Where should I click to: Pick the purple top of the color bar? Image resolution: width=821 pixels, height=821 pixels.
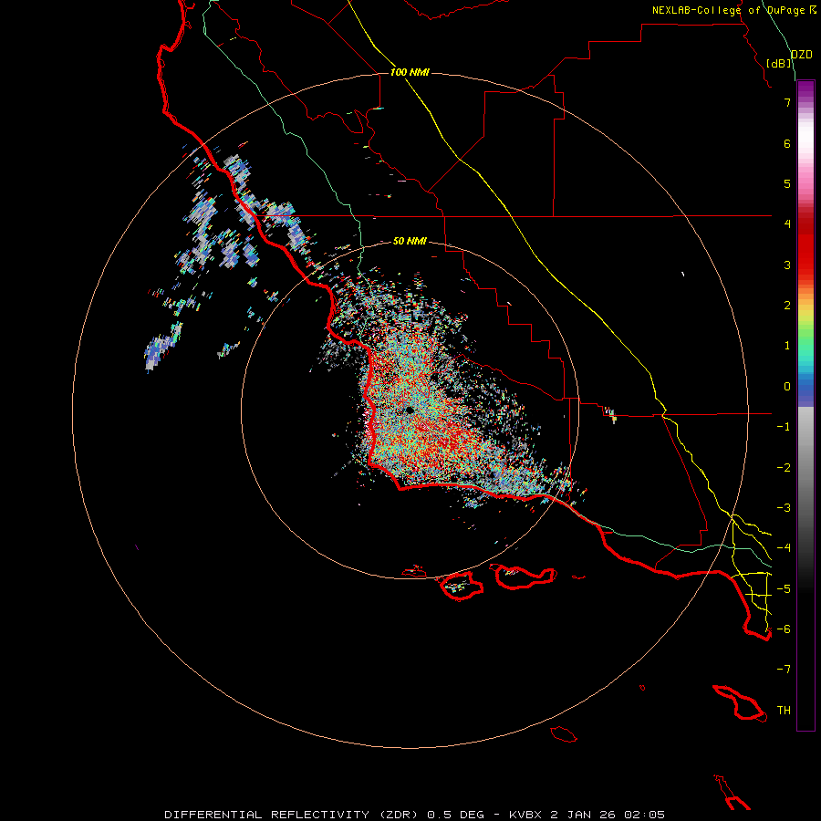(805, 90)
